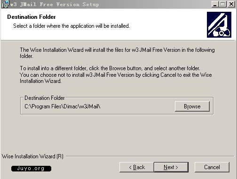Click the 'Destination Folder' group box label
This screenshot has width=237, height=179.
click(x=45, y=98)
